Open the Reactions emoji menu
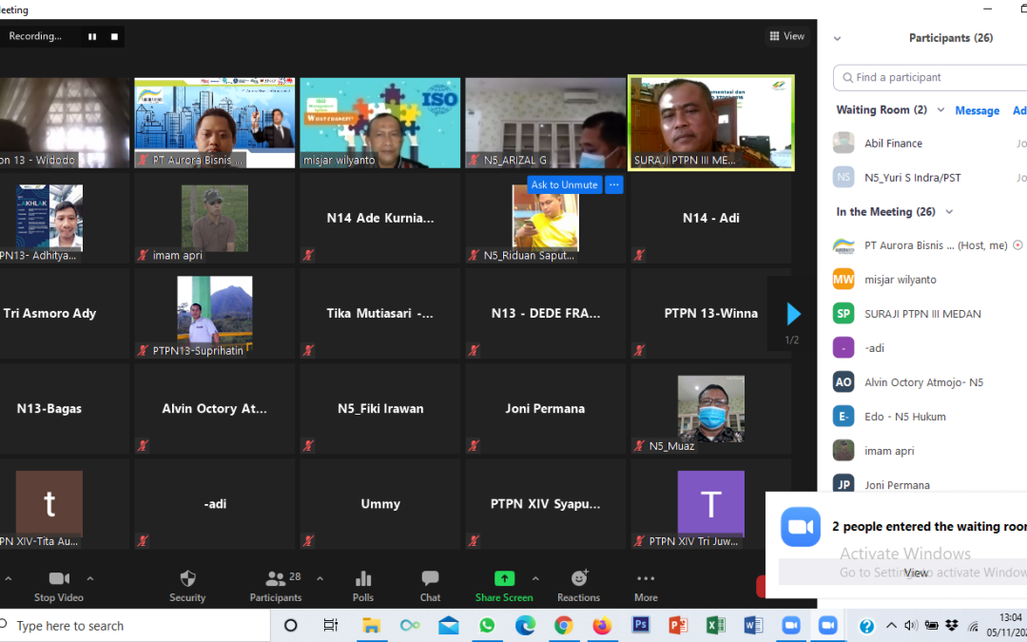 [x=578, y=579]
